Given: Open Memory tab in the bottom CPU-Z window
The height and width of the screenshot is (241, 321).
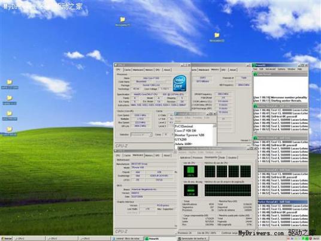Looking at the screenshot, I should point(149,155).
